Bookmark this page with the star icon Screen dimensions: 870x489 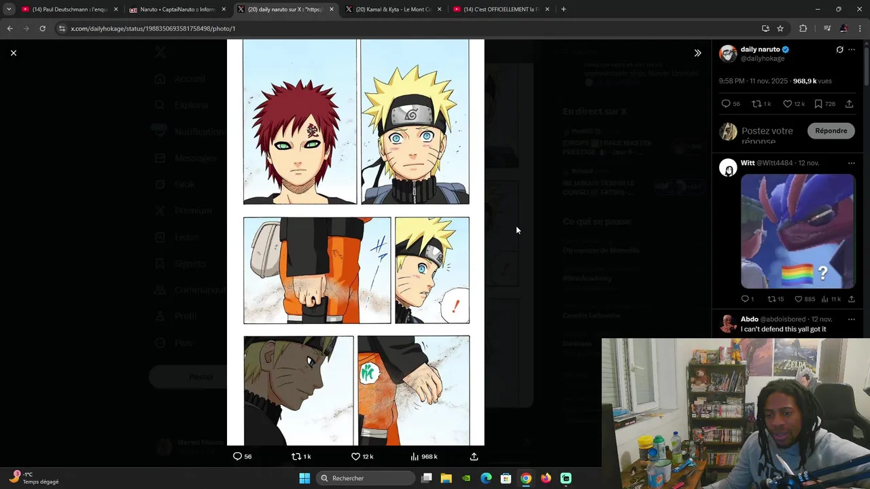pos(780,29)
